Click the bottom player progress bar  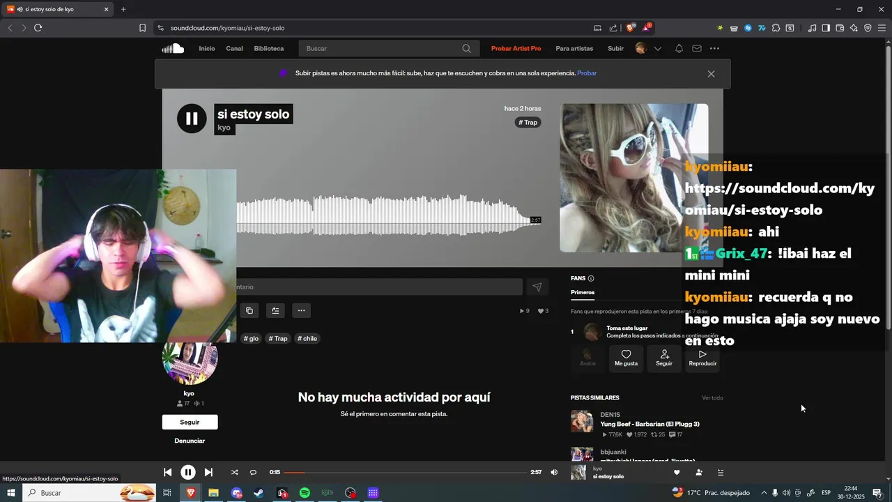[406, 473]
